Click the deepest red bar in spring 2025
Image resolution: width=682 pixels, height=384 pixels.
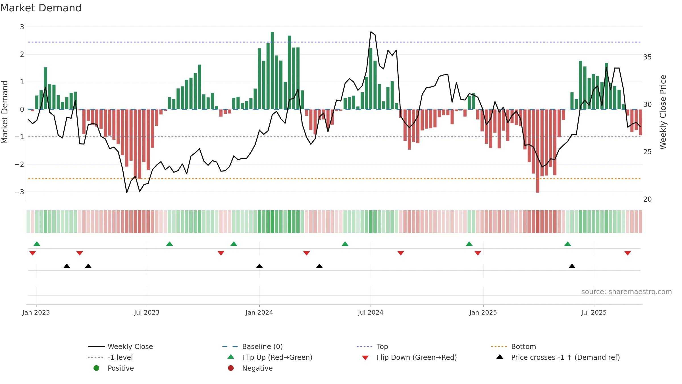538,151
